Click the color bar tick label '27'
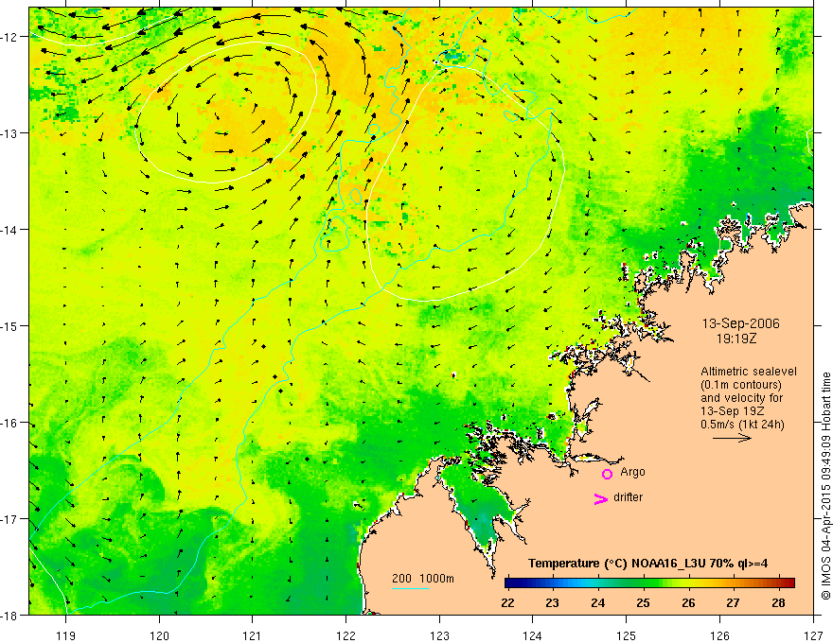Viewport: 833px width, 643px height. pyautogui.click(x=733, y=603)
